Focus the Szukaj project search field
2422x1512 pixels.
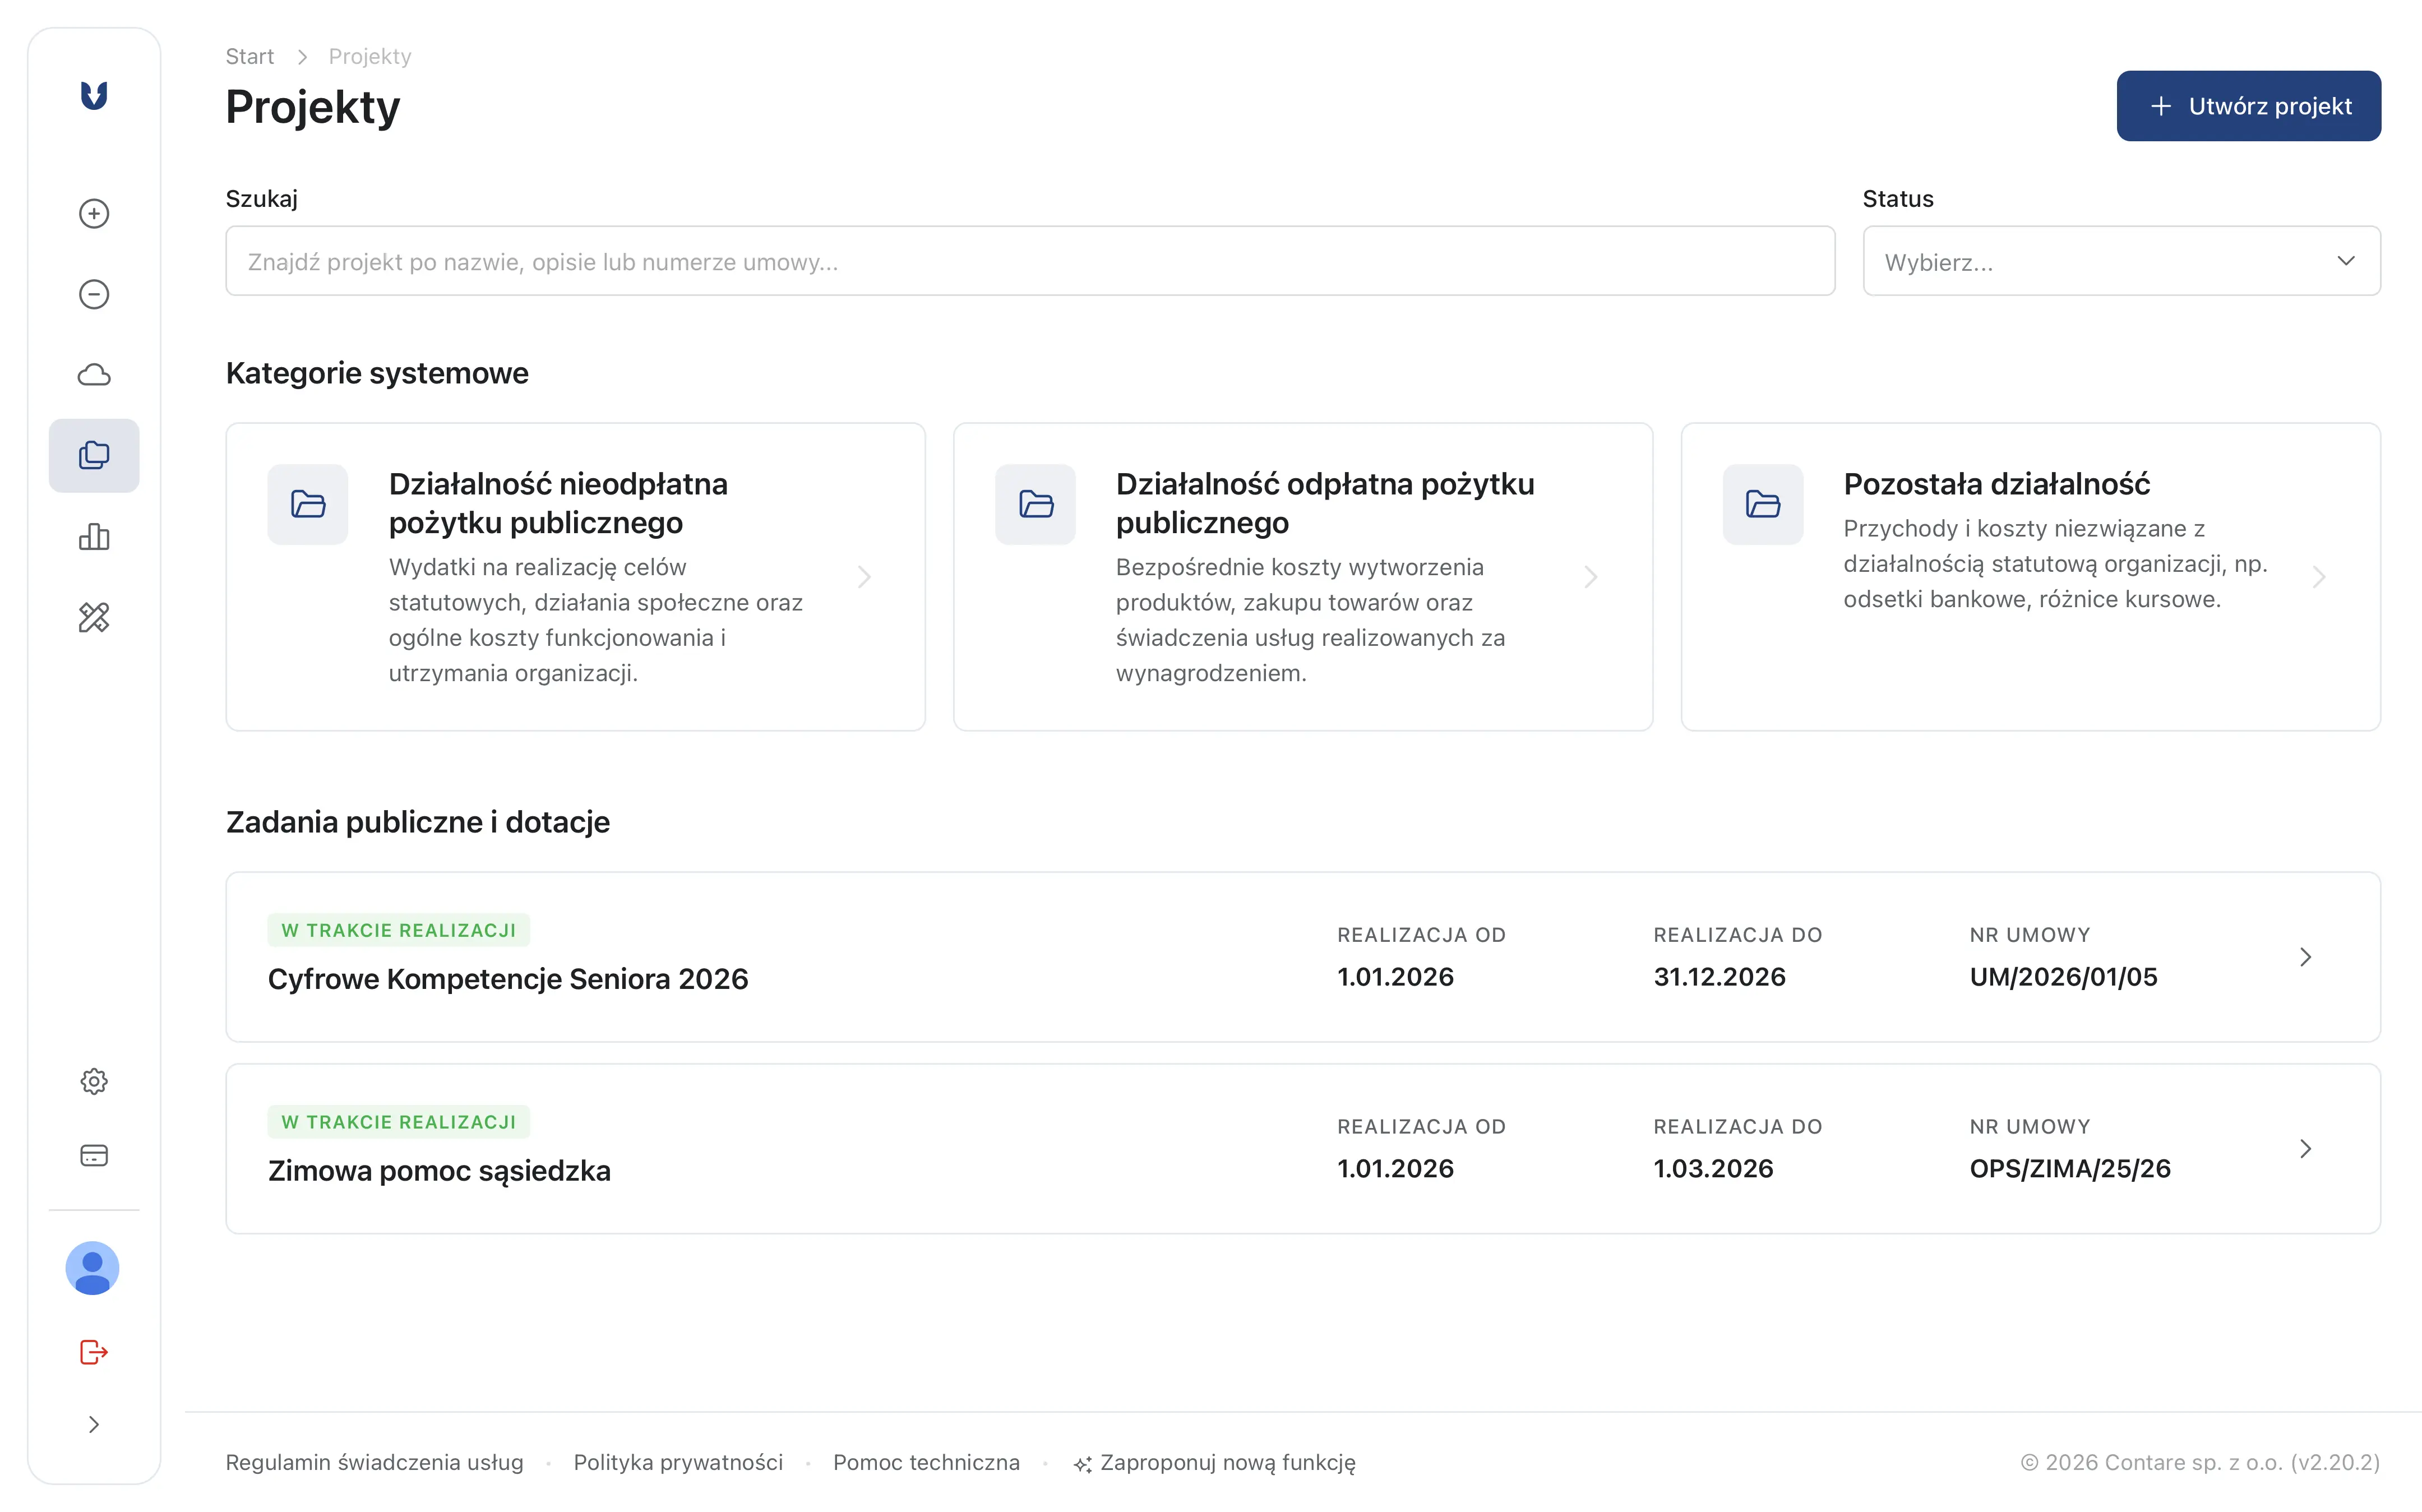(1030, 261)
